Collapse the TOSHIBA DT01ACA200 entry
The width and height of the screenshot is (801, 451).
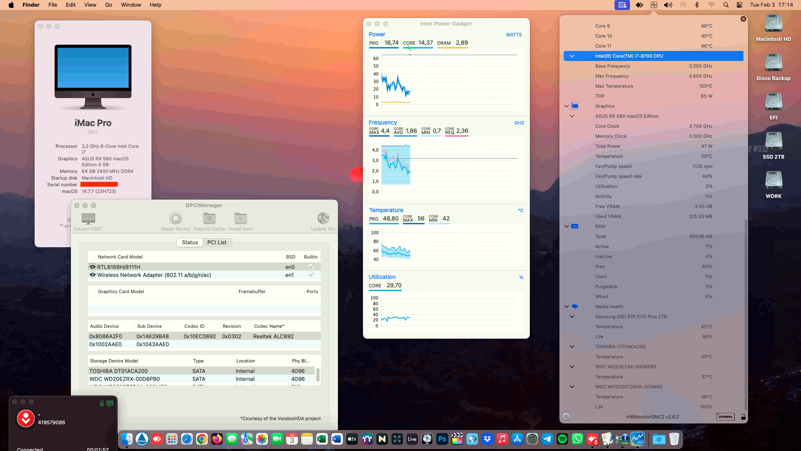point(572,347)
